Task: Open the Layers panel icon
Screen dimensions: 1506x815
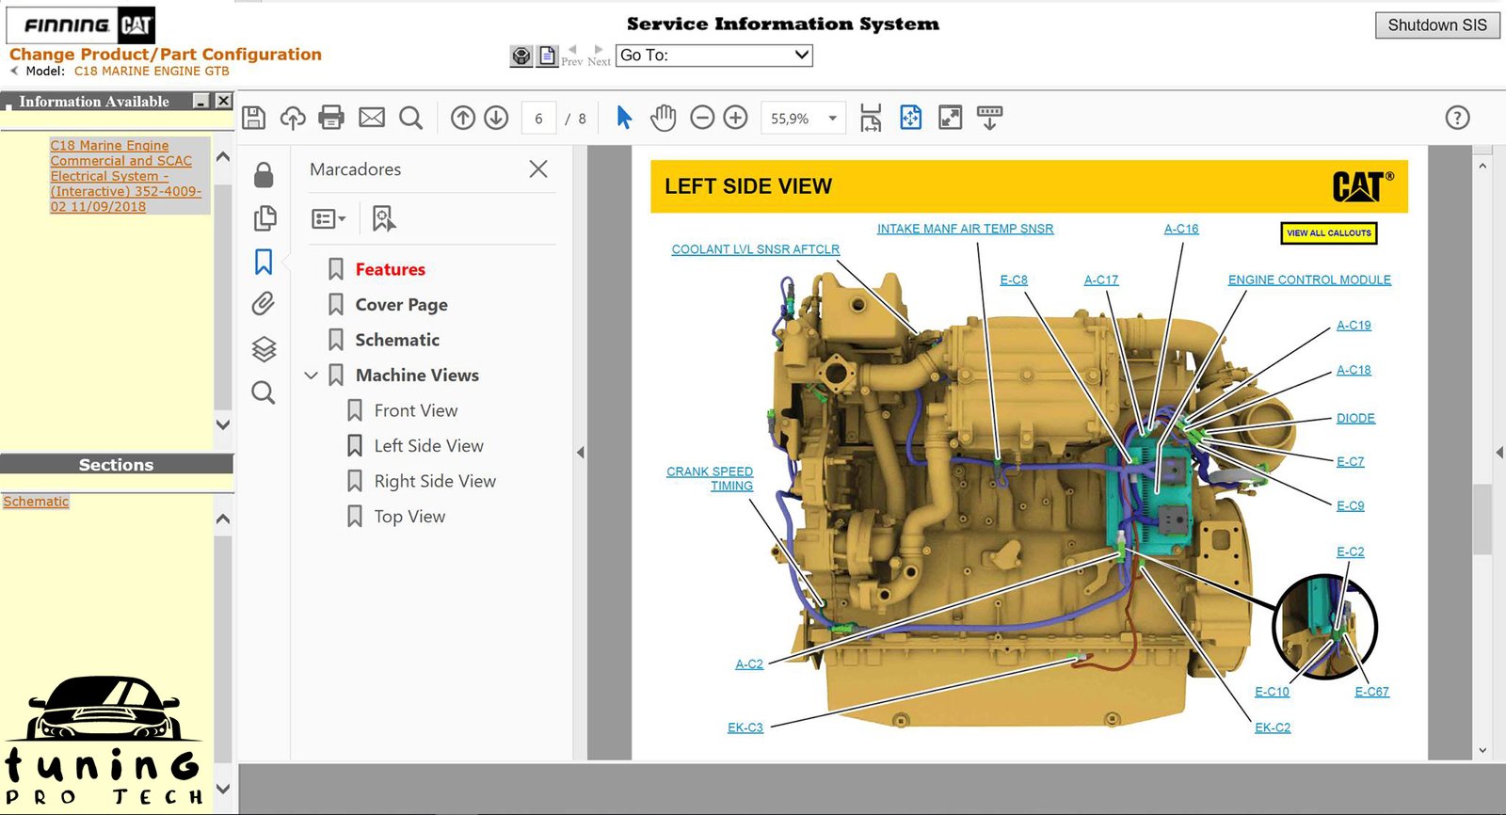Action: click(x=264, y=349)
